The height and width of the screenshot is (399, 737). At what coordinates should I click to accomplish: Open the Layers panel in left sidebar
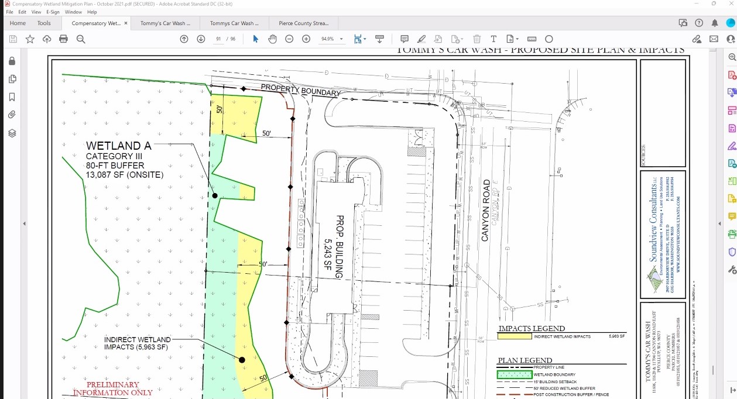[12, 133]
